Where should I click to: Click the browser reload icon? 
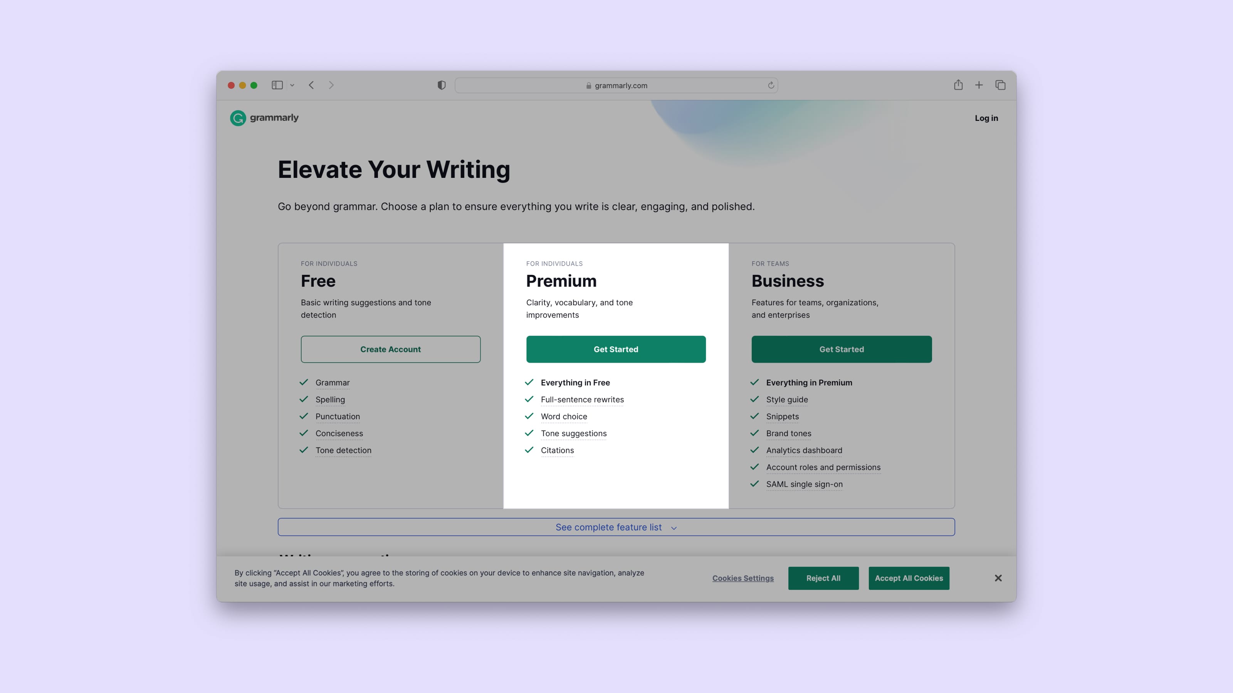(x=771, y=85)
